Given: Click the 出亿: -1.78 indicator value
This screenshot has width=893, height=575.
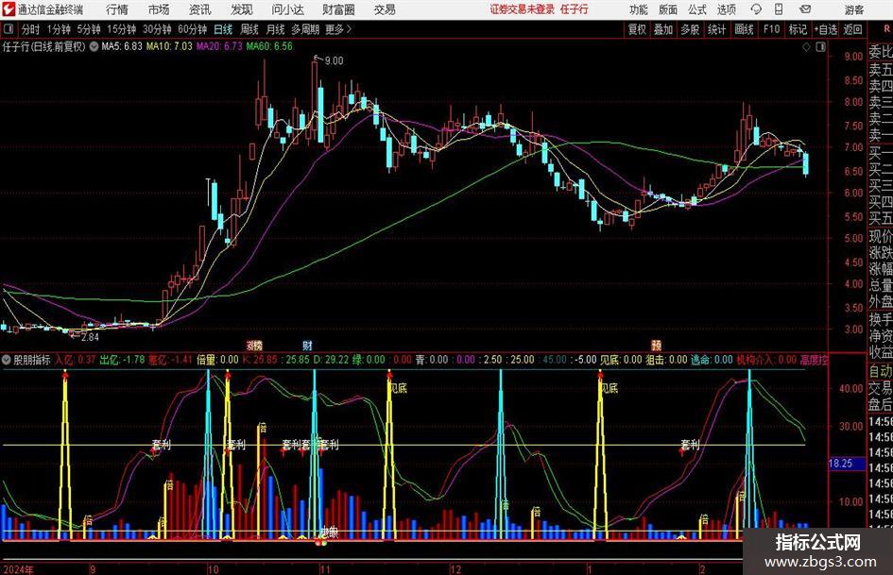Looking at the screenshot, I should (x=122, y=360).
